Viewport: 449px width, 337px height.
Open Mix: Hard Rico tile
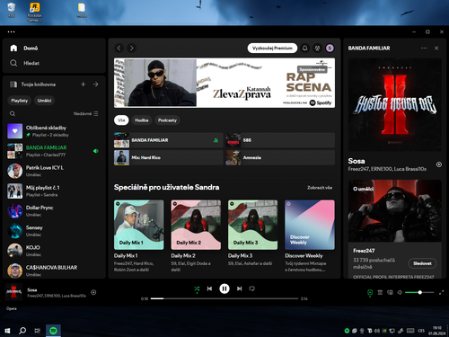(x=169, y=157)
